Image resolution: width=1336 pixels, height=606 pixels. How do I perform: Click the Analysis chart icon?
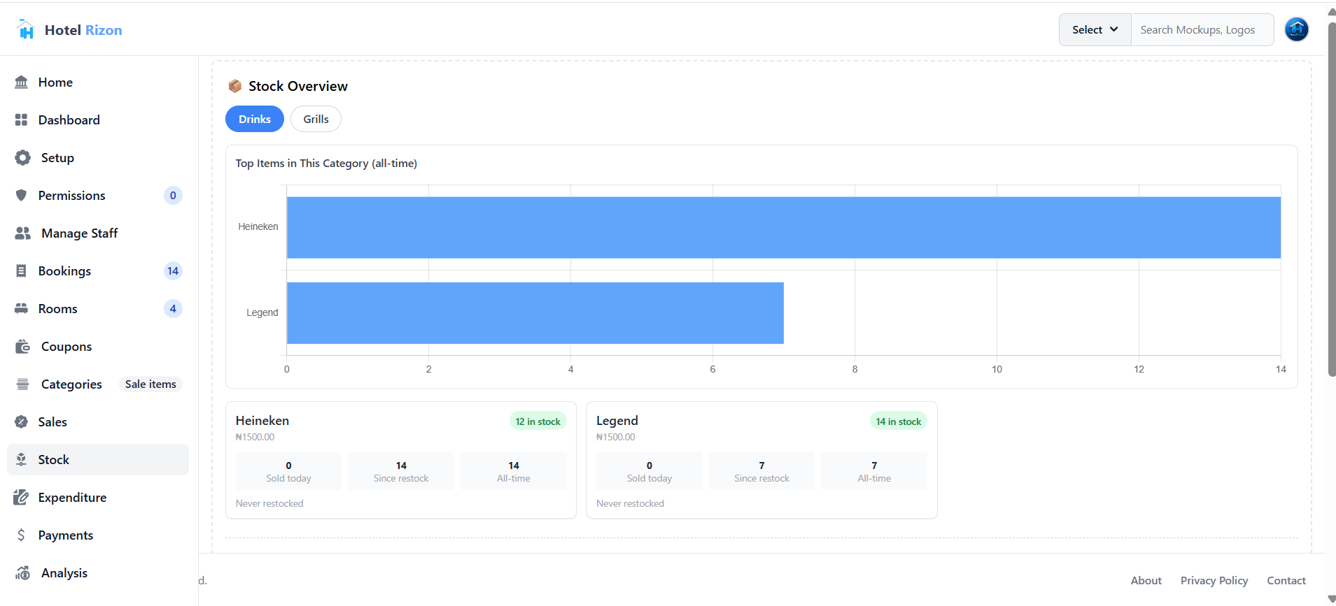(x=23, y=573)
